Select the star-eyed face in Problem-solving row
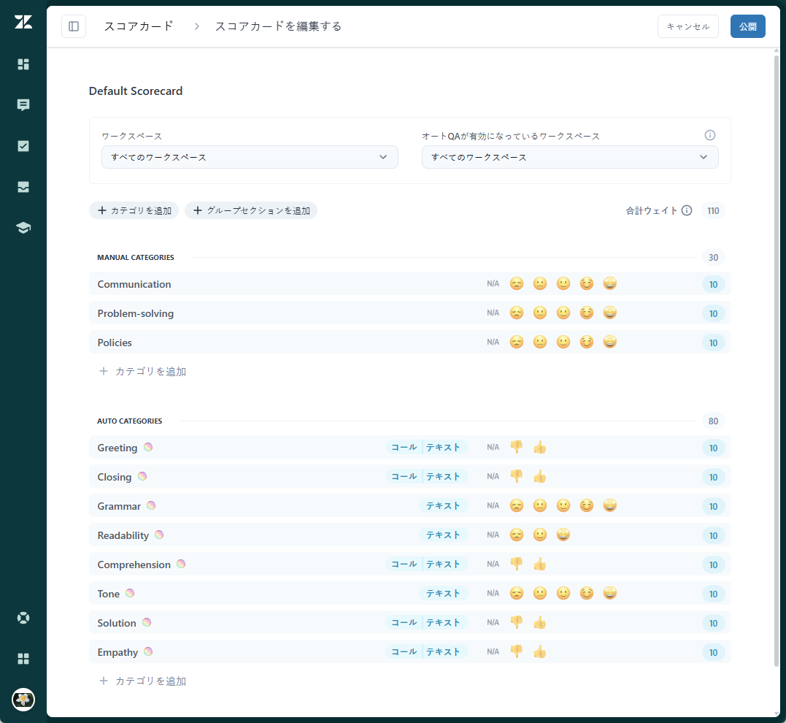 609,313
